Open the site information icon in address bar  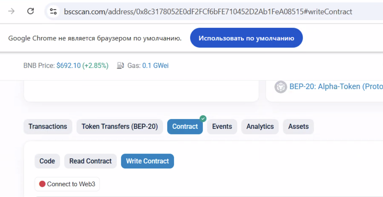pyautogui.click(x=53, y=11)
